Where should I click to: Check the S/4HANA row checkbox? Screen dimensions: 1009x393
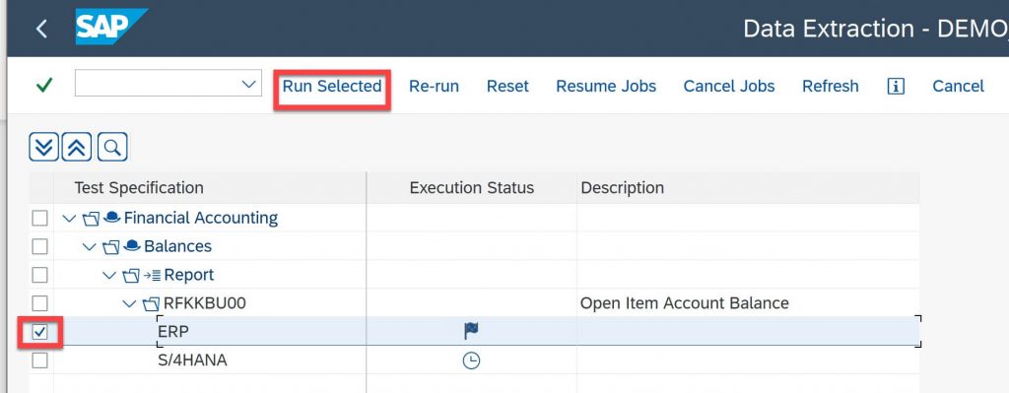point(39,360)
